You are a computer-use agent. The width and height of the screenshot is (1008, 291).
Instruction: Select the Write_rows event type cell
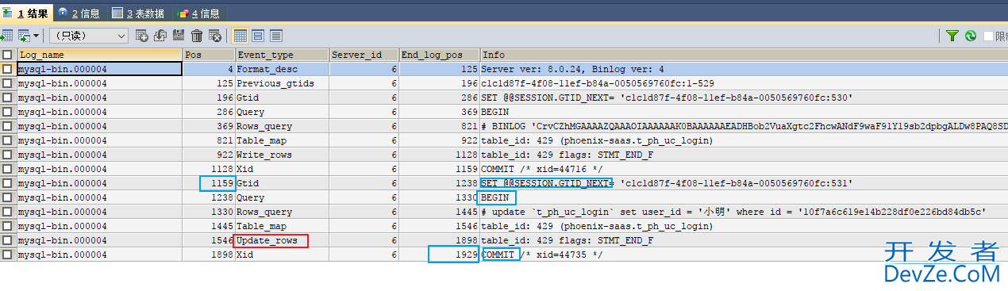pos(282,155)
